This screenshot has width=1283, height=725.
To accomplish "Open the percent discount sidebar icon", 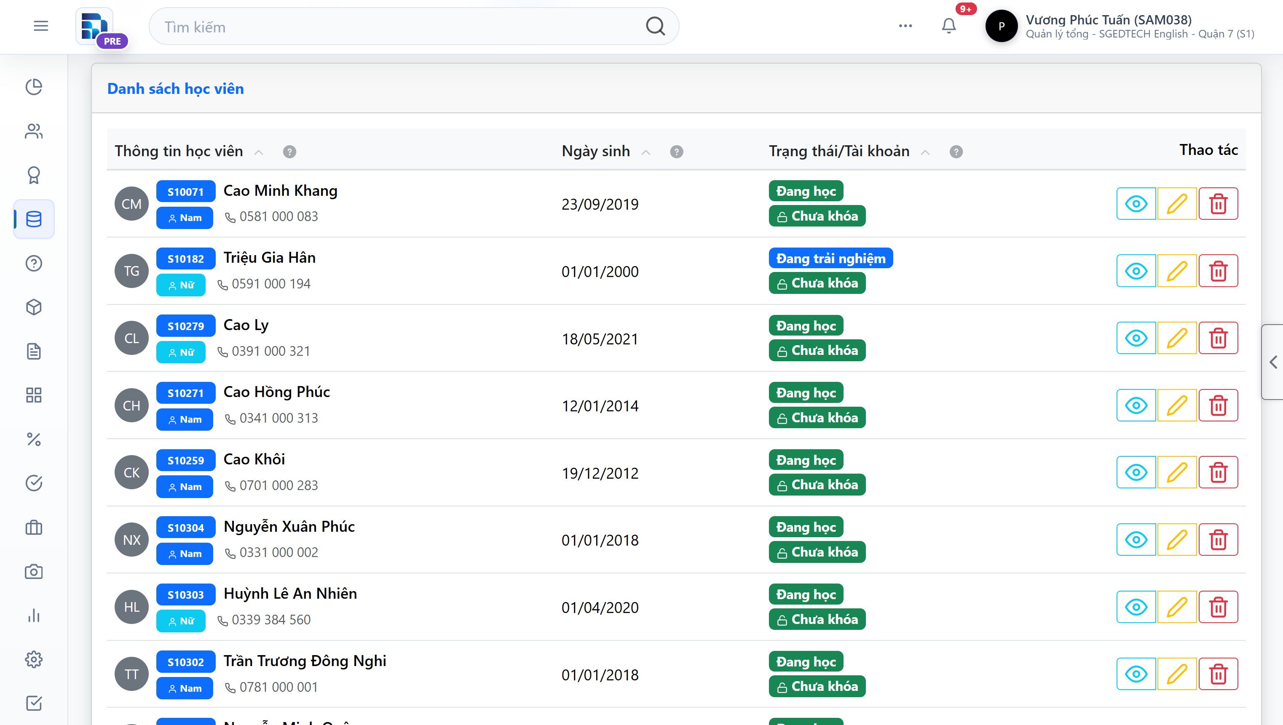I will 34,439.
